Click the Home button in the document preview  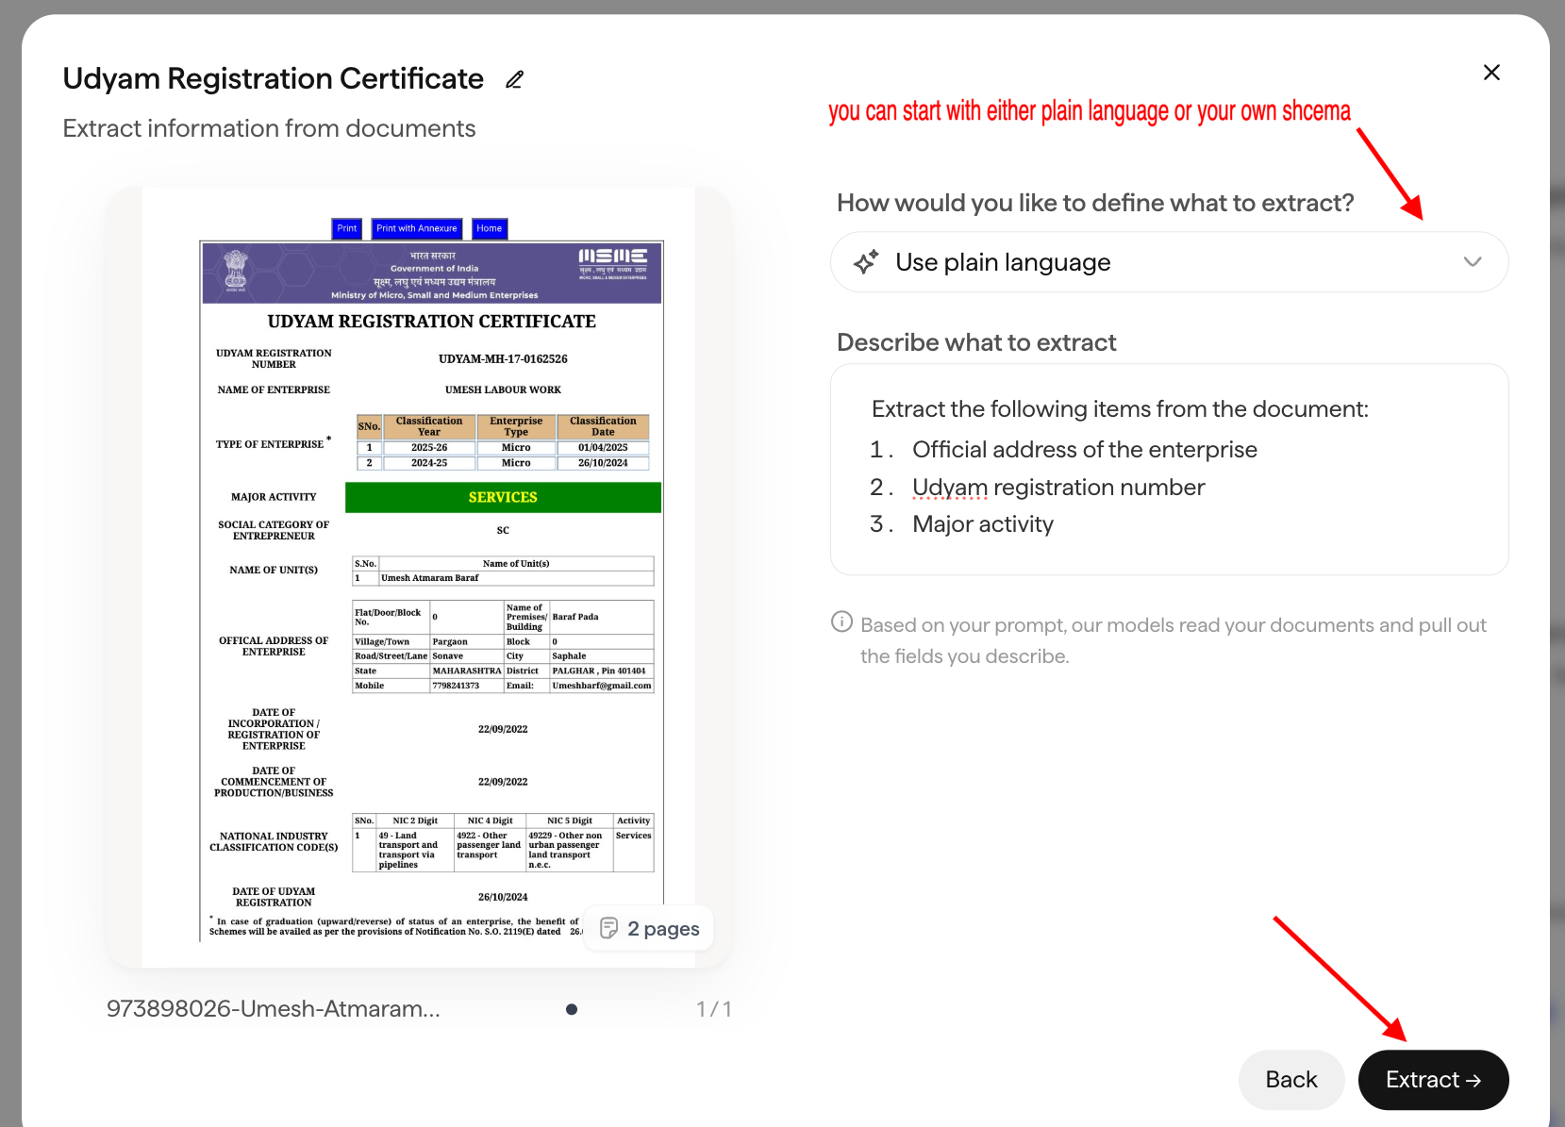point(490,228)
